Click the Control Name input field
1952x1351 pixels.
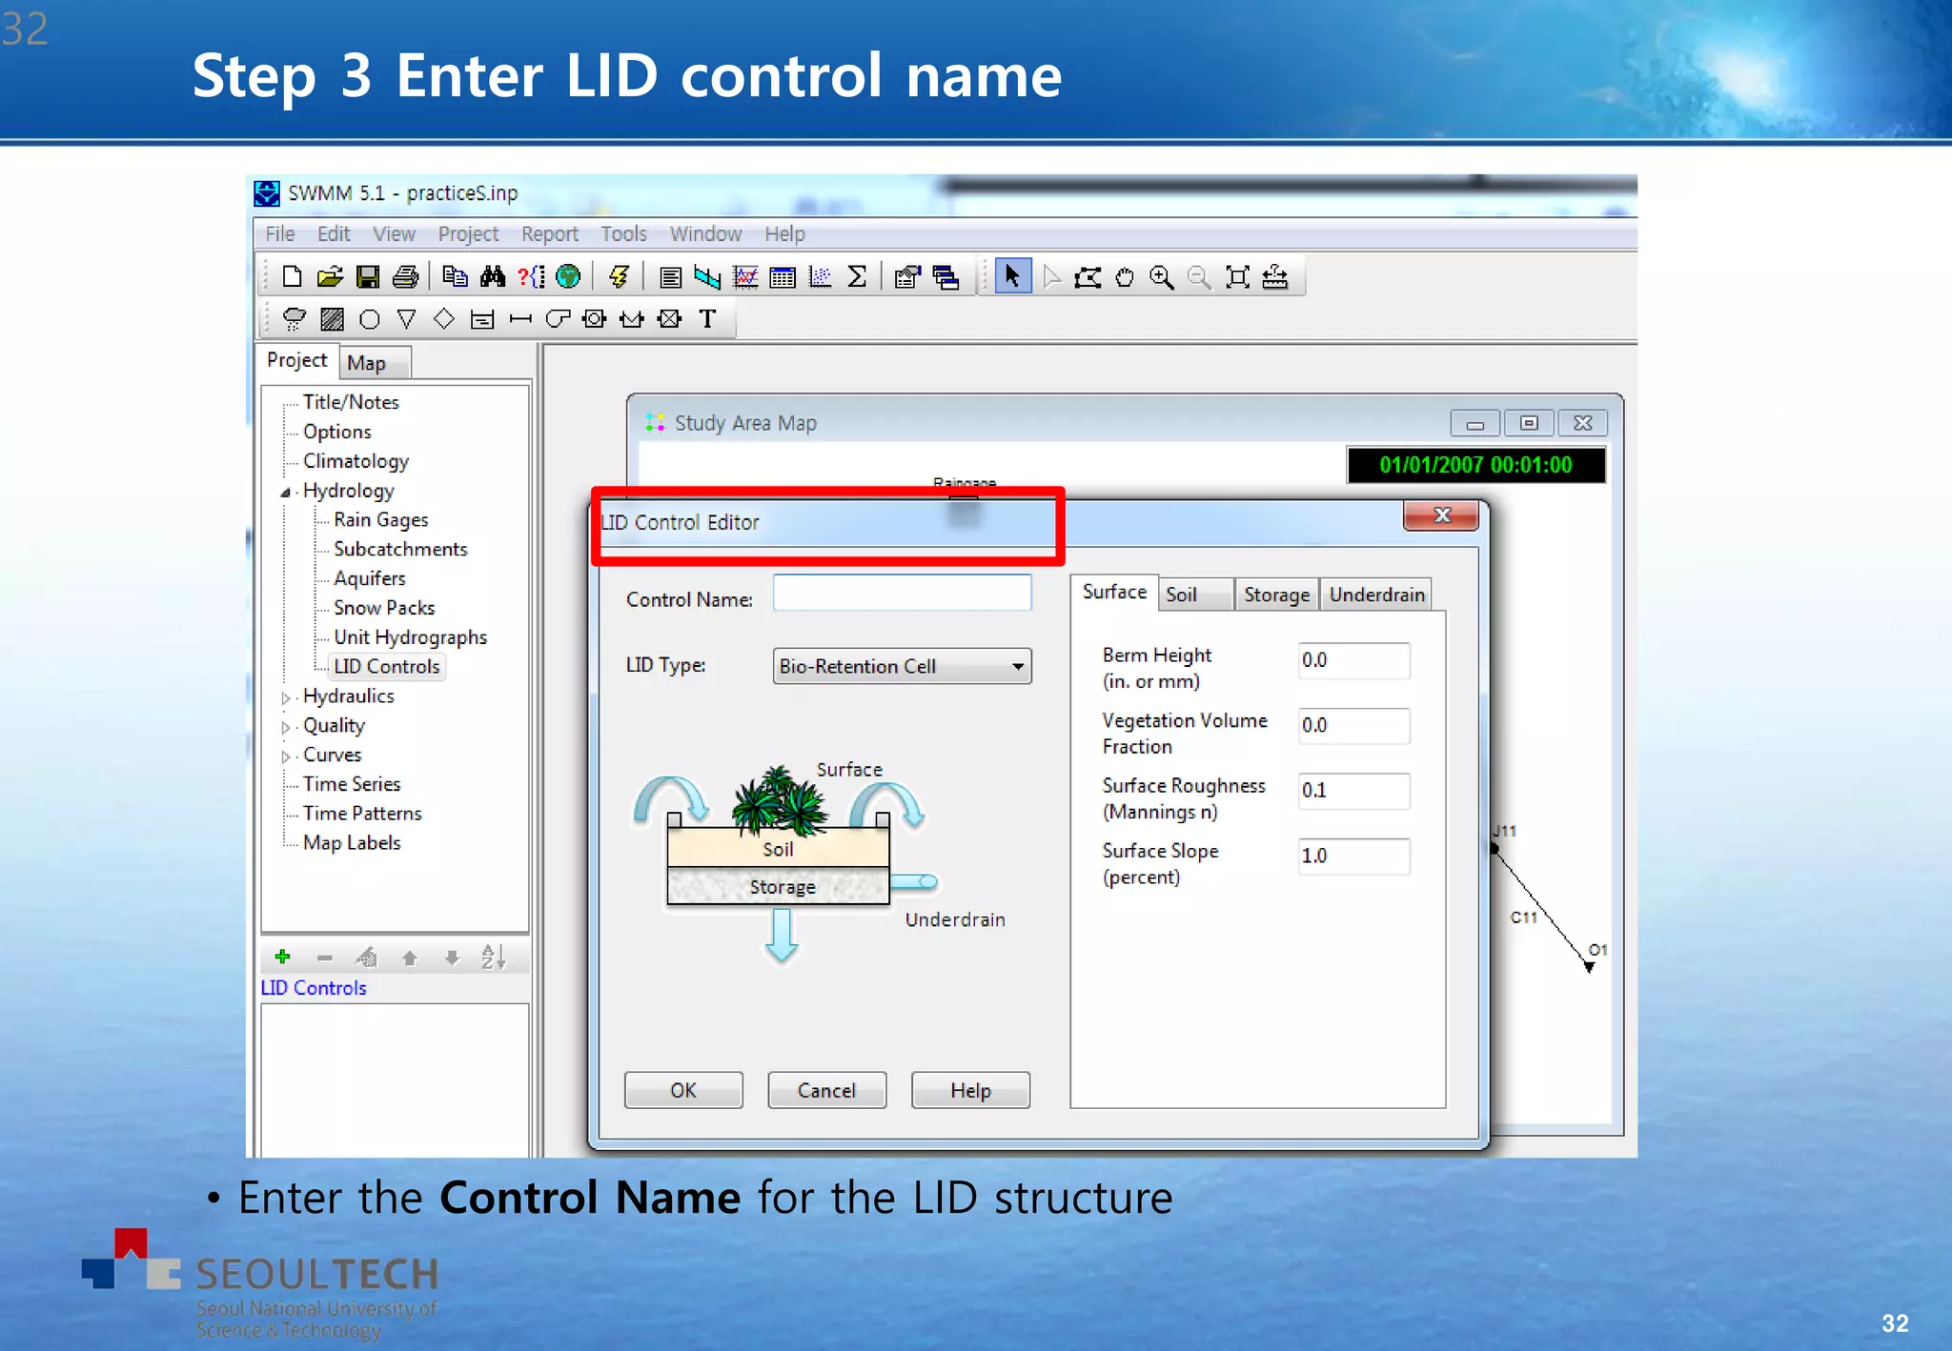click(x=902, y=593)
